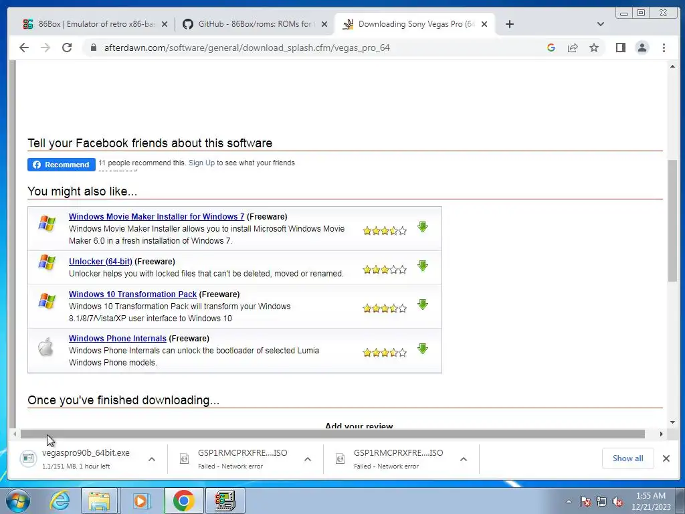Click the Windows 10 Transformation Pack logo
685x514 pixels.
coord(47,301)
